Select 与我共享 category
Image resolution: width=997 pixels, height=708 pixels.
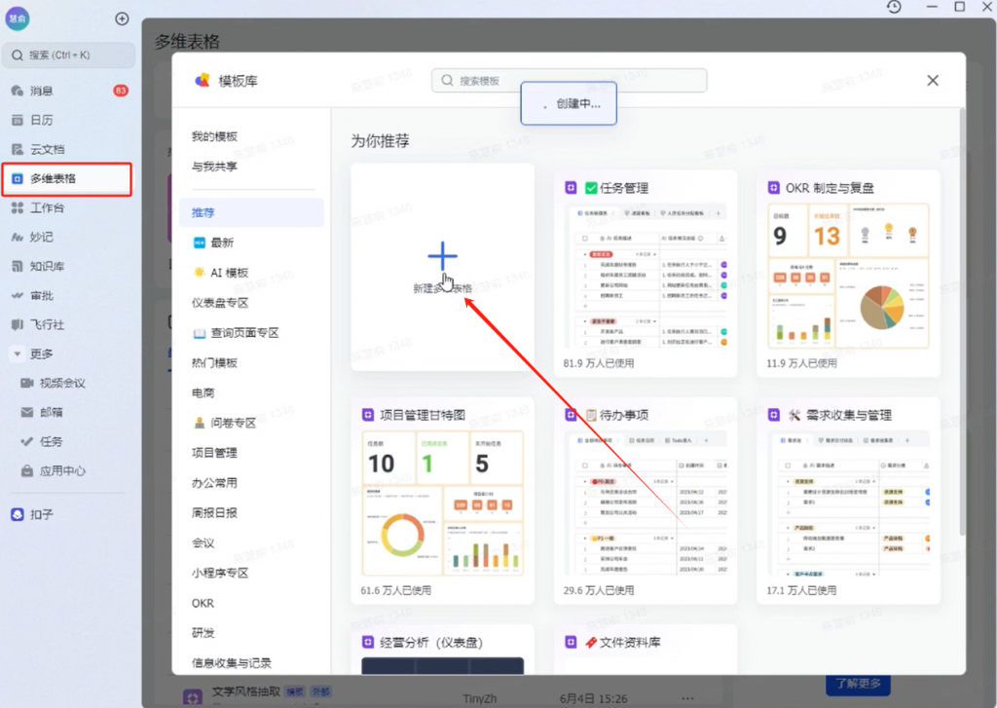point(214,167)
